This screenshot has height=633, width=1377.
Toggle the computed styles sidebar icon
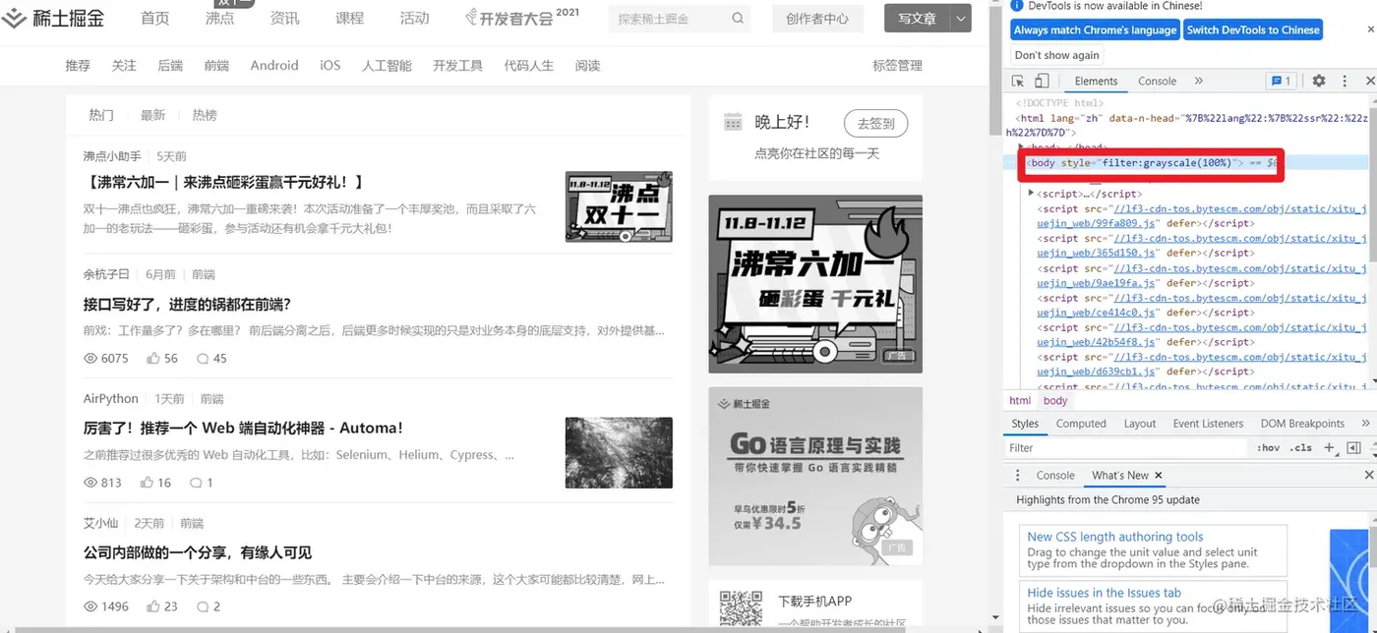[x=1353, y=447]
